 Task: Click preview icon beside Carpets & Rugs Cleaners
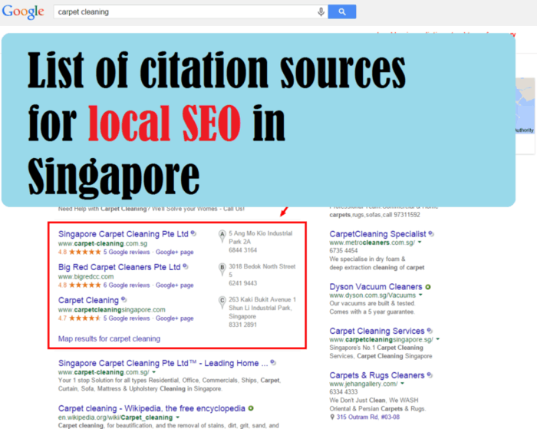click(430, 375)
